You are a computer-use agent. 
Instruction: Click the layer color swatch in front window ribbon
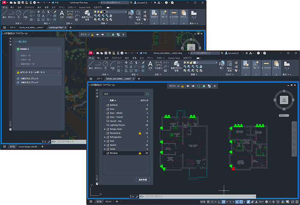click(195, 63)
